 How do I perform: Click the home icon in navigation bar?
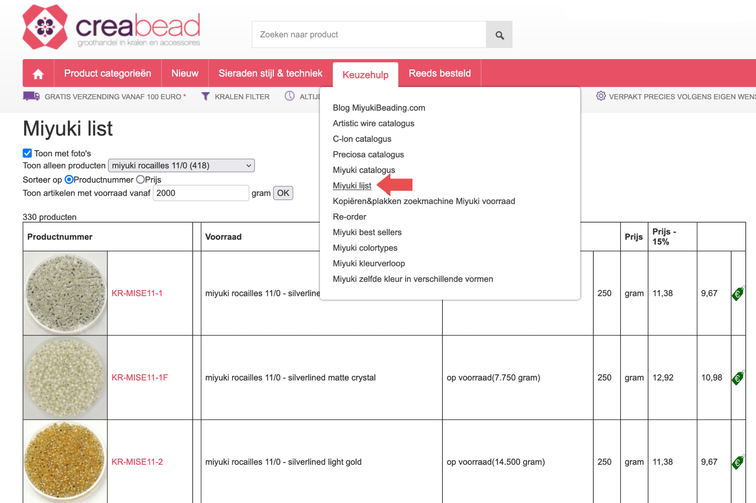coord(38,74)
